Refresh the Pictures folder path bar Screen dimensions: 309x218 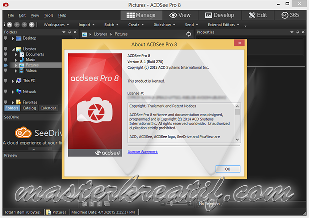(x=189, y=34)
